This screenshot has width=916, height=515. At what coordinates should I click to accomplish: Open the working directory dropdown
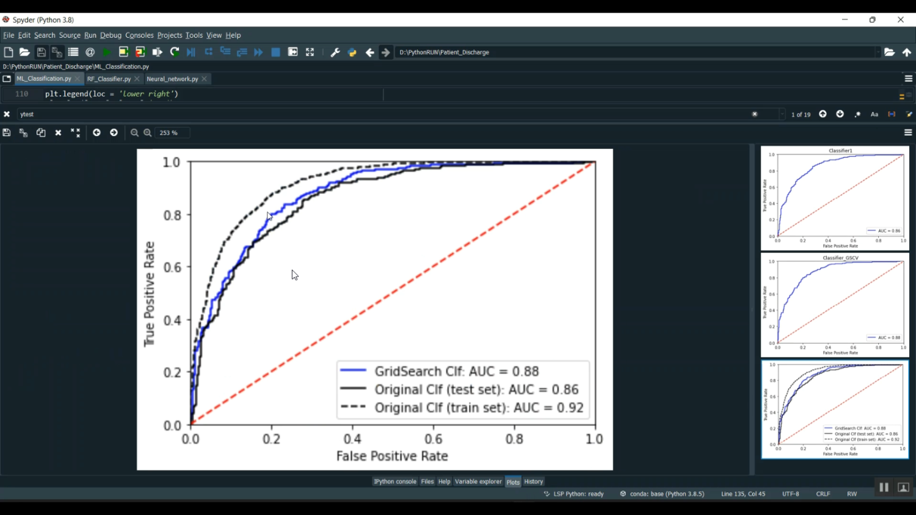[x=877, y=52]
